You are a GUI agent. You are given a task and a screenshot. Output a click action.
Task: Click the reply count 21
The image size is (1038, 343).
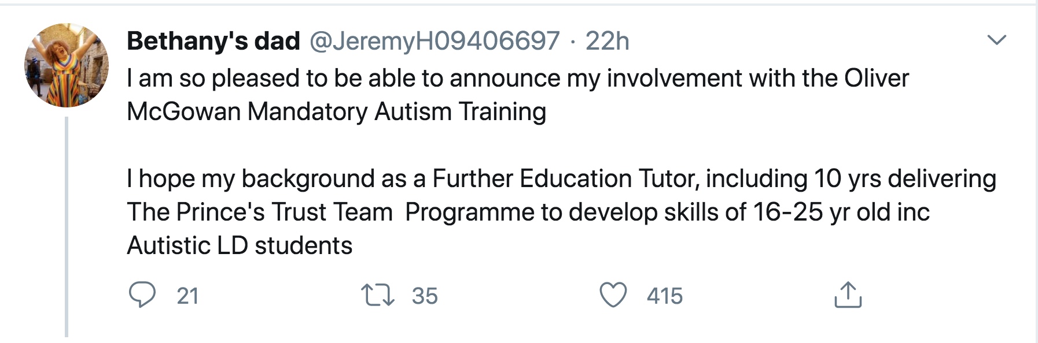coord(187,296)
